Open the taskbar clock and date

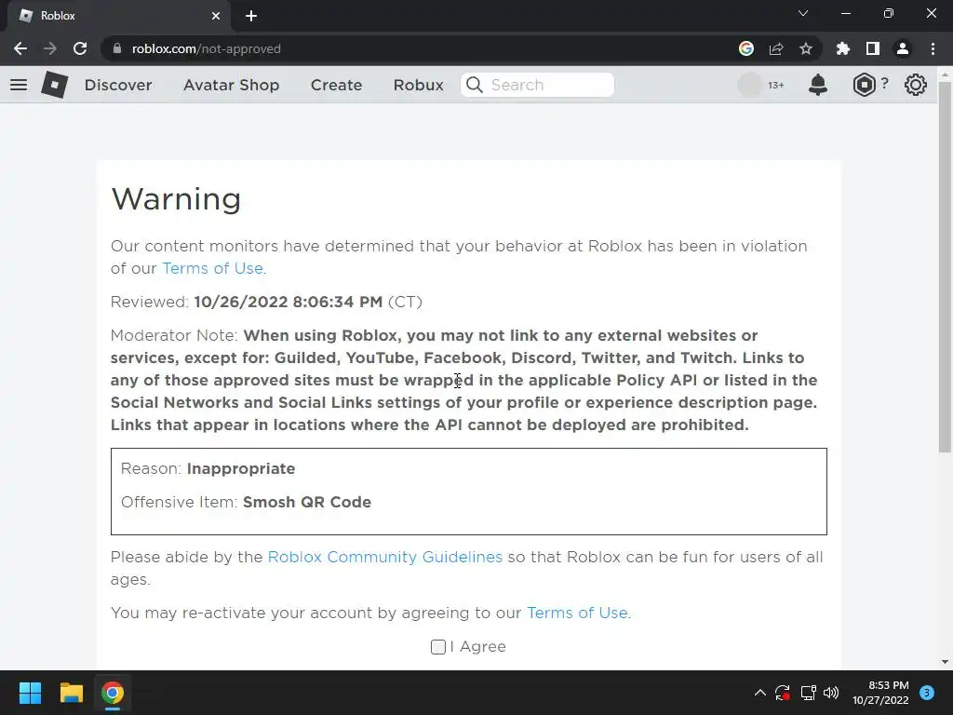coord(880,693)
